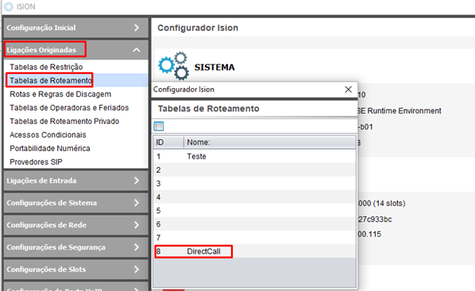Expand Ligações de Entrada section

[75, 180]
